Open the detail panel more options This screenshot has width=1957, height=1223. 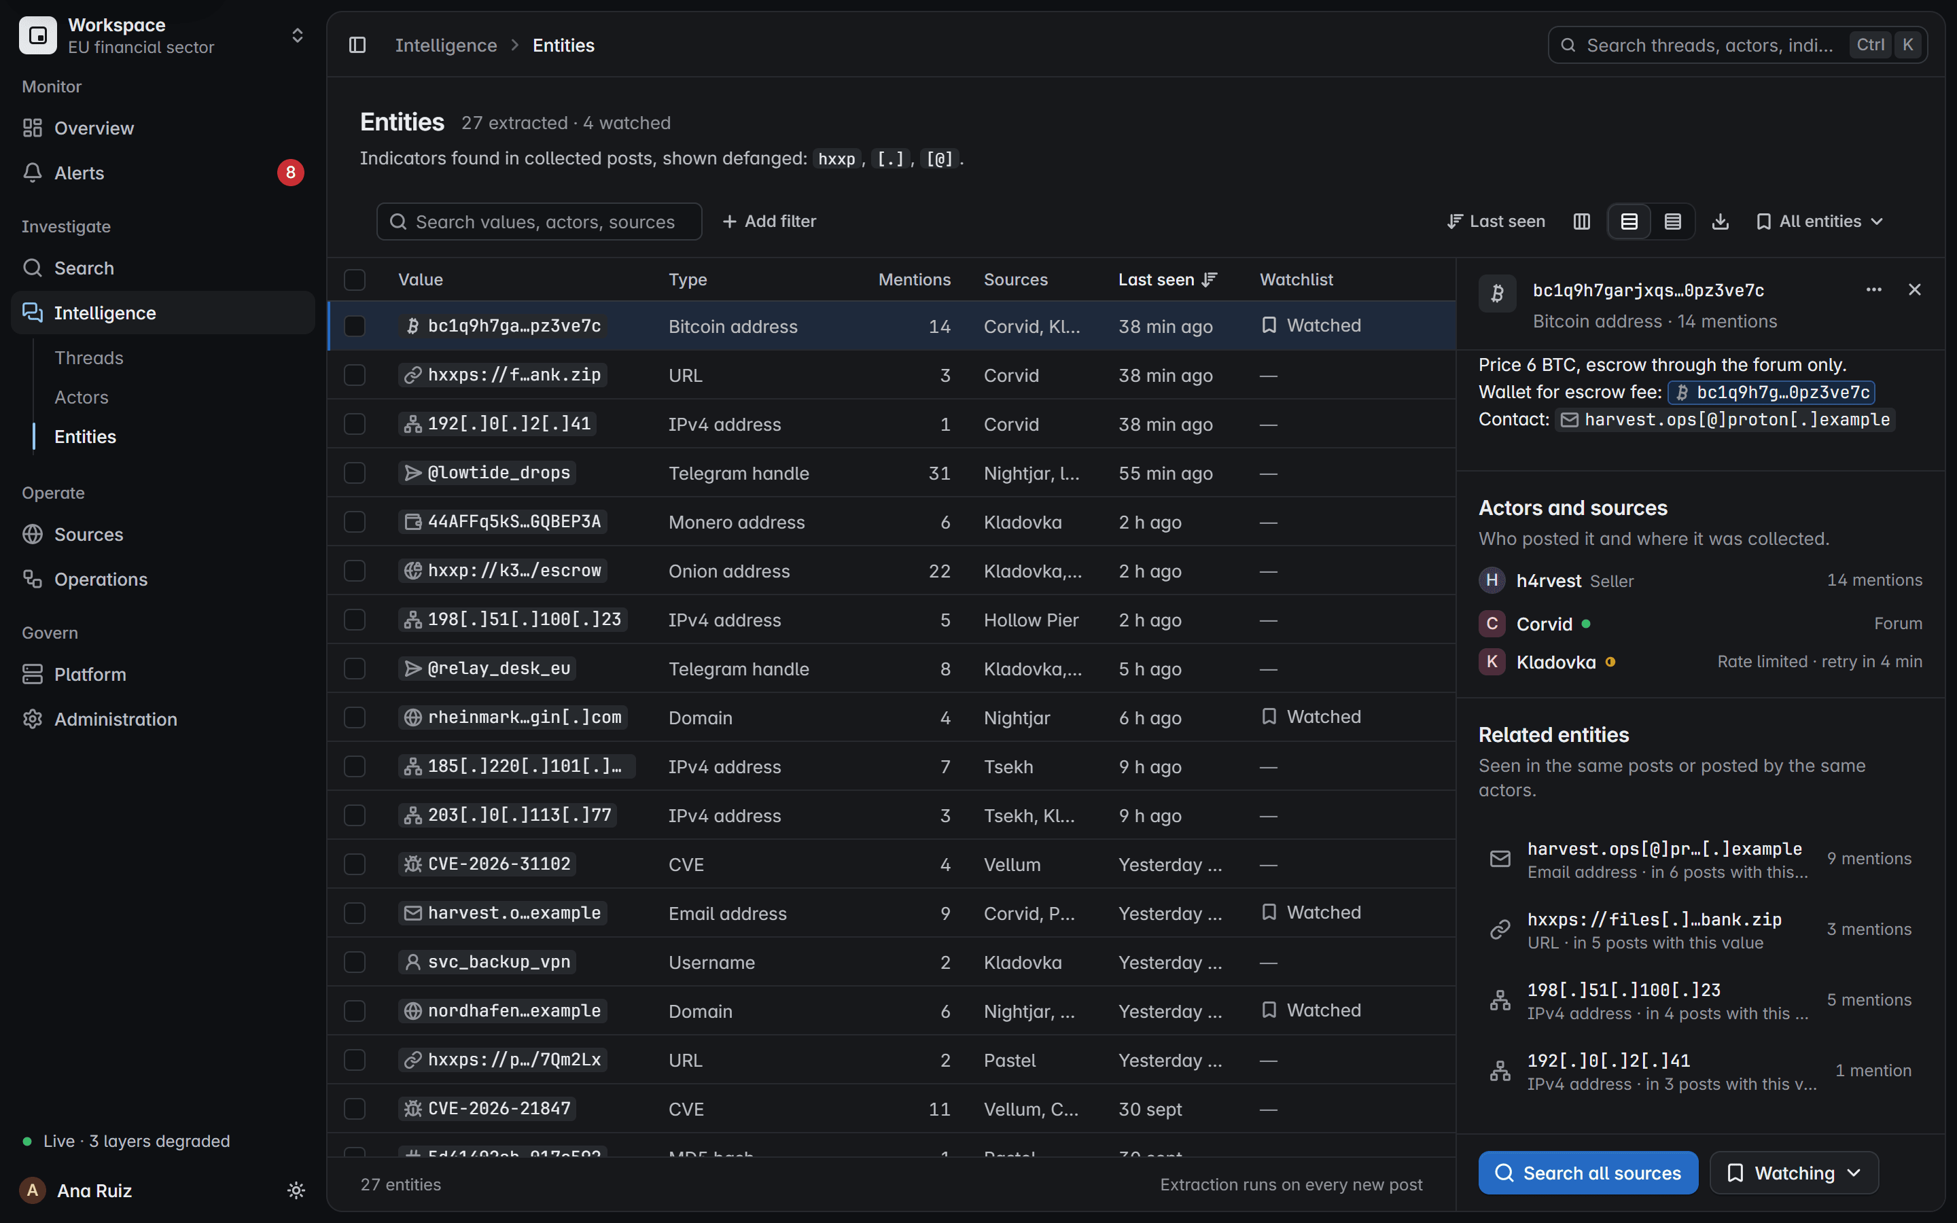coord(1873,289)
